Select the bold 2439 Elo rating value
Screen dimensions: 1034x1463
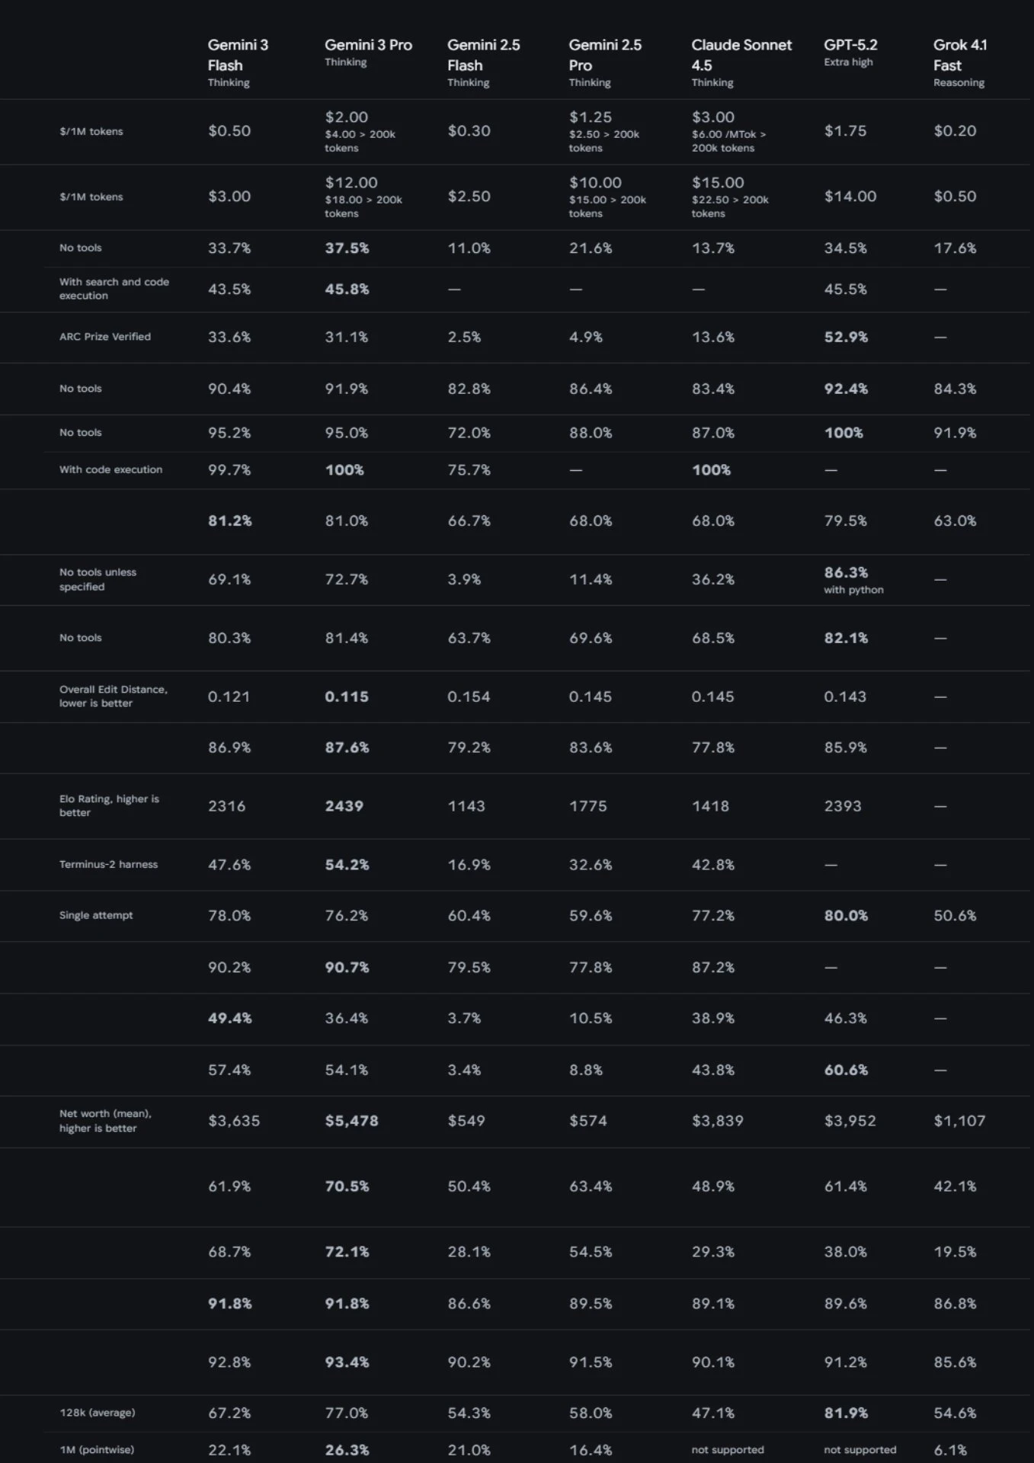point(344,805)
